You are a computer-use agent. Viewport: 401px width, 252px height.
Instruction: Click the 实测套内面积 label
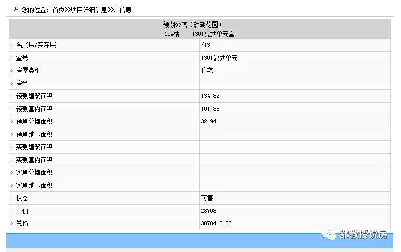coord(34,160)
